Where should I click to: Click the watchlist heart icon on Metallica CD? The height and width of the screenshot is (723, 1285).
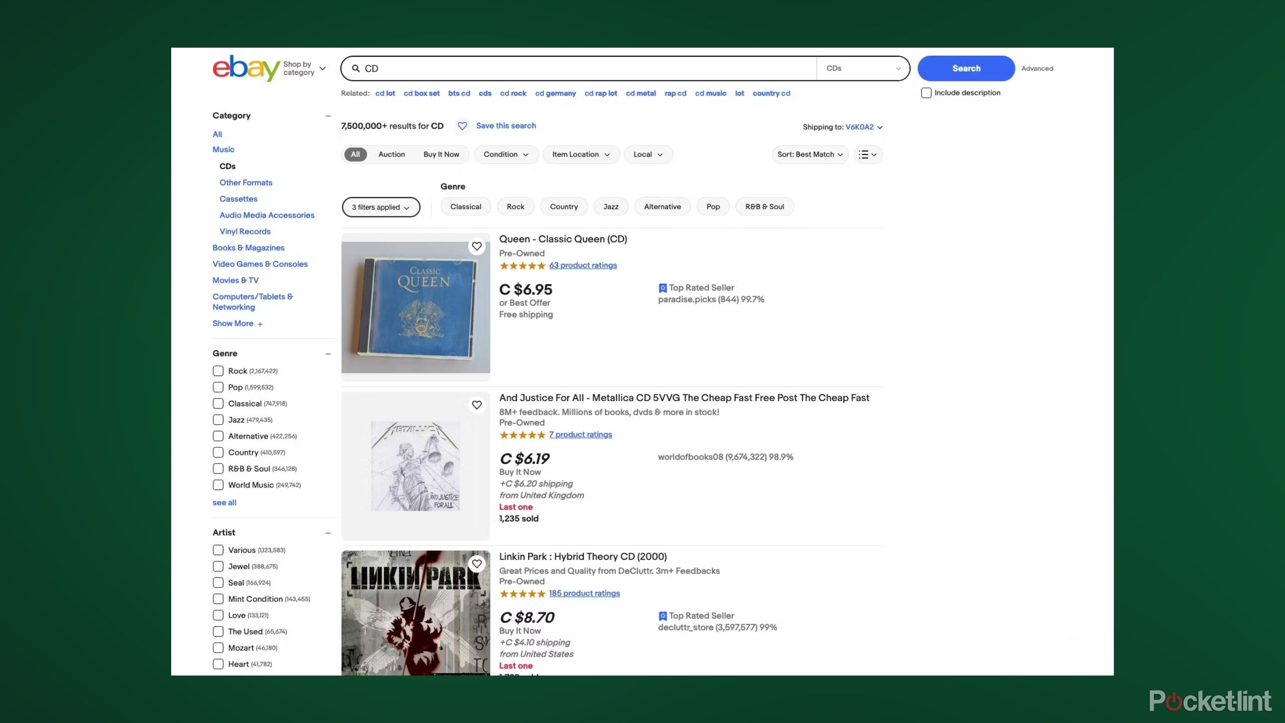(476, 405)
